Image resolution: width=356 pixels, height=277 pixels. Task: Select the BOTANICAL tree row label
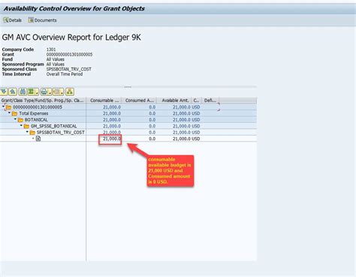click(x=36, y=120)
